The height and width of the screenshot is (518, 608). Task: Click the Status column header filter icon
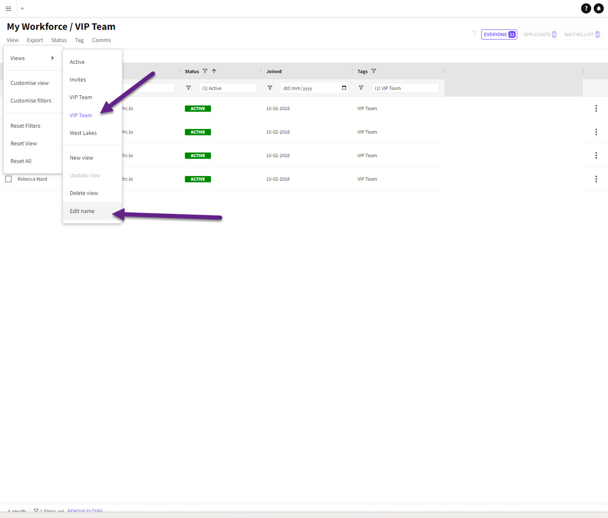tap(205, 71)
